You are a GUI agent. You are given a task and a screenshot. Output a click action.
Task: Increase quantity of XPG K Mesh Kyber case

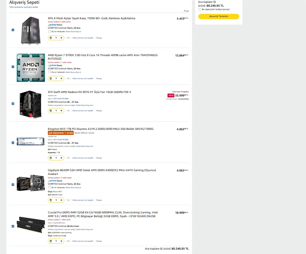pos(61,38)
